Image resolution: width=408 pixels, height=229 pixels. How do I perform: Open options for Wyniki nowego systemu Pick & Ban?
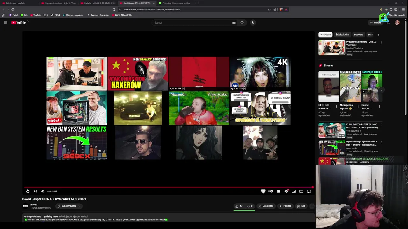(381, 142)
